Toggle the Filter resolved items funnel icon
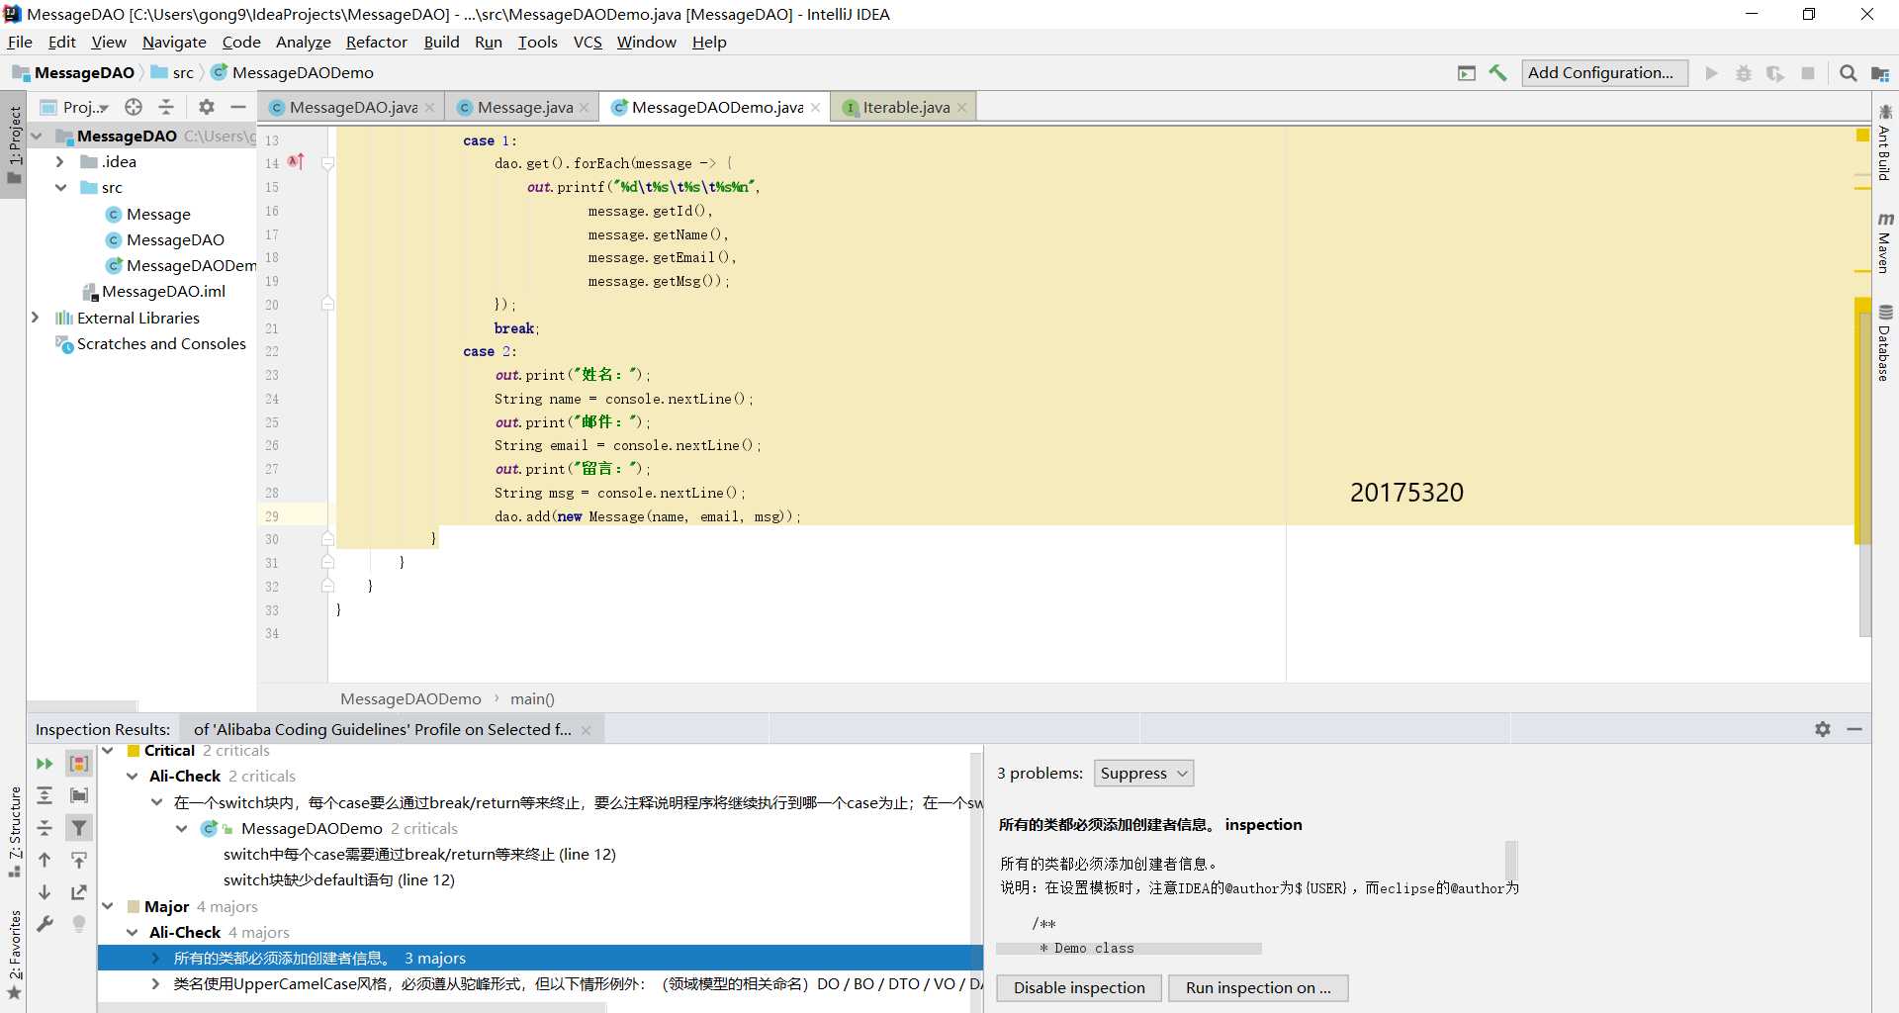The width and height of the screenshot is (1899, 1013). (79, 828)
